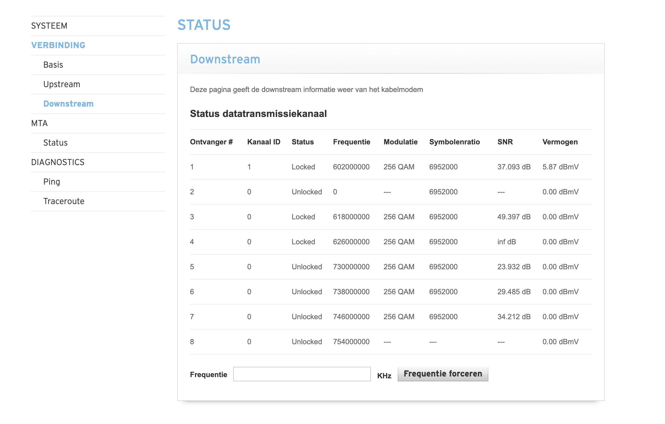The width and height of the screenshot is (665, 424).
Task: Open the SYSTEEM menu section
Action: [49, 26]
